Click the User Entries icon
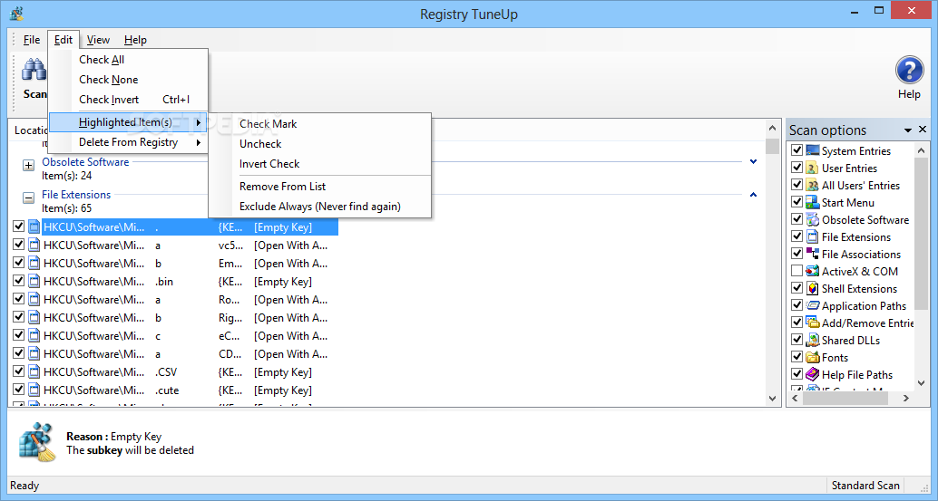The height and width of the screenshot is (501, 938). [x=813, y=168]
